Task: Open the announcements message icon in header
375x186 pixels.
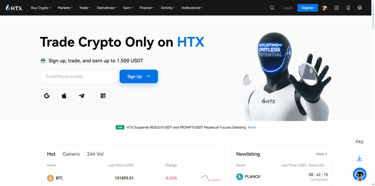Action: [x=337, y=8]
